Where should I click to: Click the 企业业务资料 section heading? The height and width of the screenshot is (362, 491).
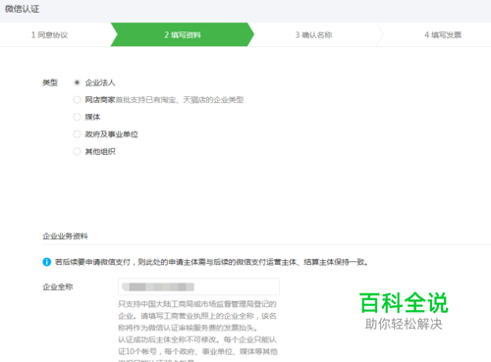click(65, 236)
